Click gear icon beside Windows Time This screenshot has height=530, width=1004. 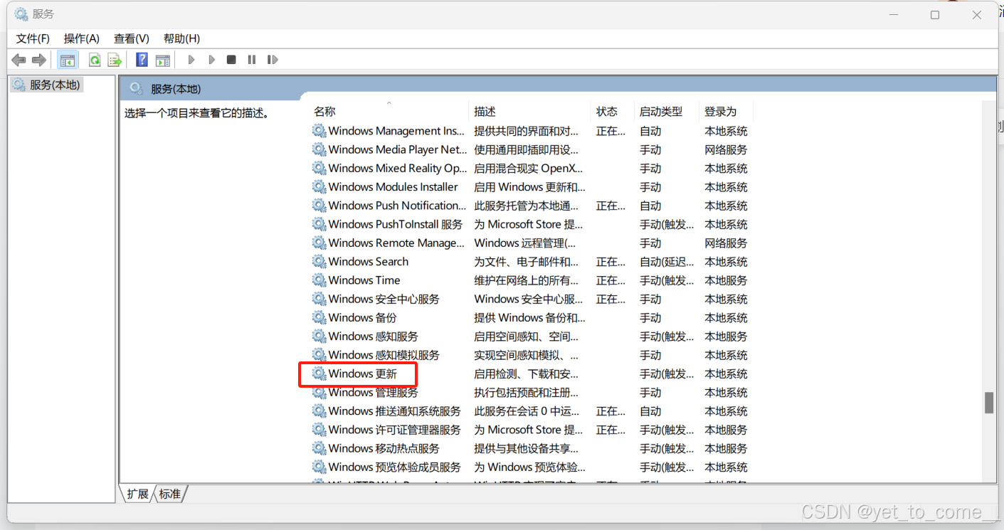point(319,280)
